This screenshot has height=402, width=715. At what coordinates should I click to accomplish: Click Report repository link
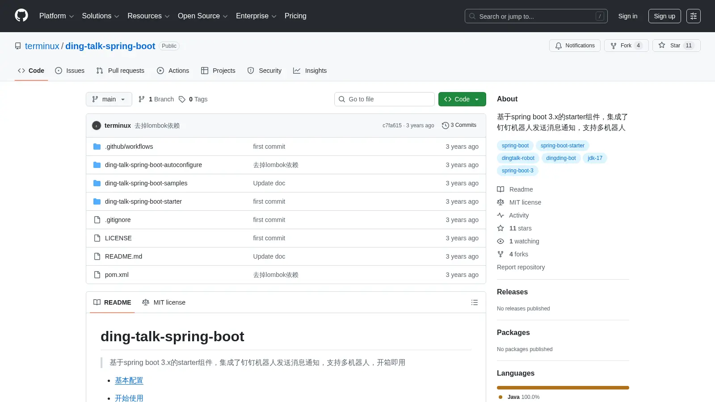(521, 267)
